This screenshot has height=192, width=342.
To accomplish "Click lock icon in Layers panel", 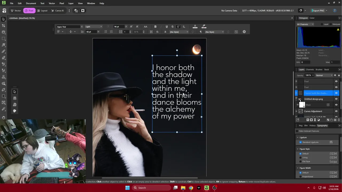I will pos(339,75).
